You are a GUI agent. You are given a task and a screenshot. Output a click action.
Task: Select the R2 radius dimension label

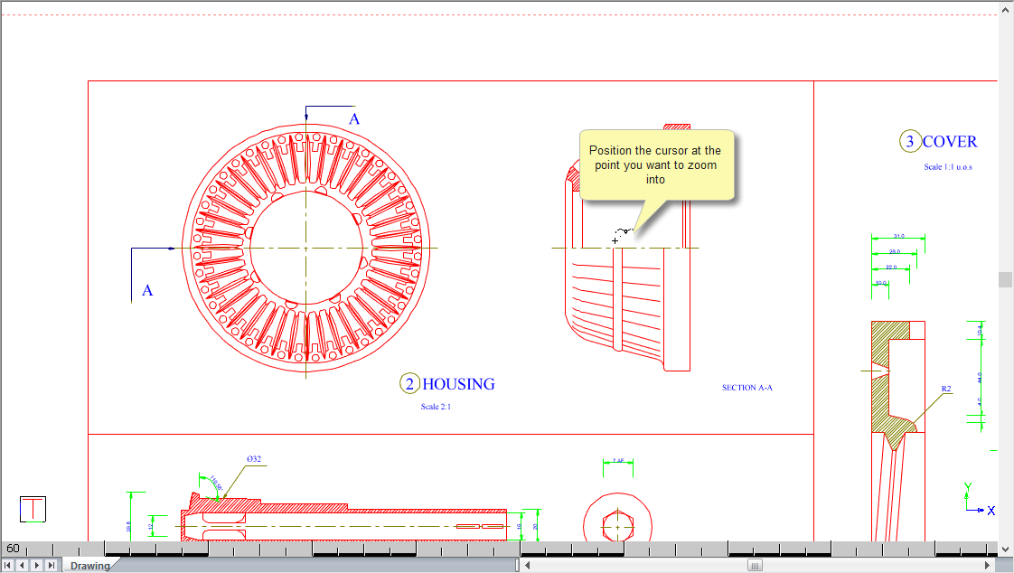pyautogui.click(x=946, y=390)
